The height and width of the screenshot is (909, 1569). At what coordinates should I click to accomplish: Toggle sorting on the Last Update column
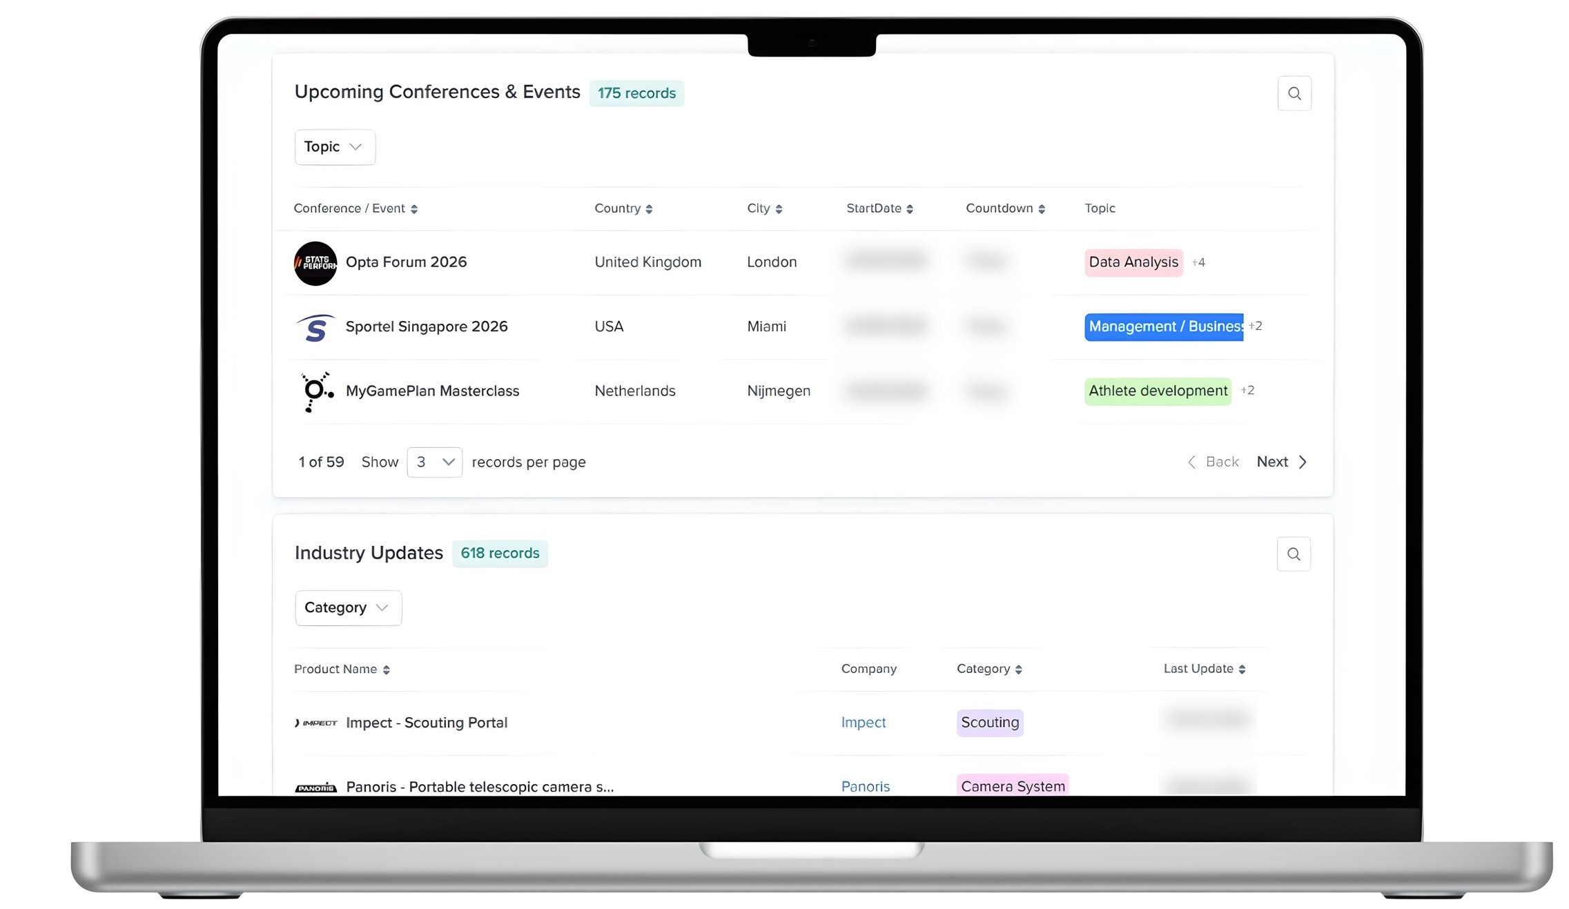[x=1242, y=668]
